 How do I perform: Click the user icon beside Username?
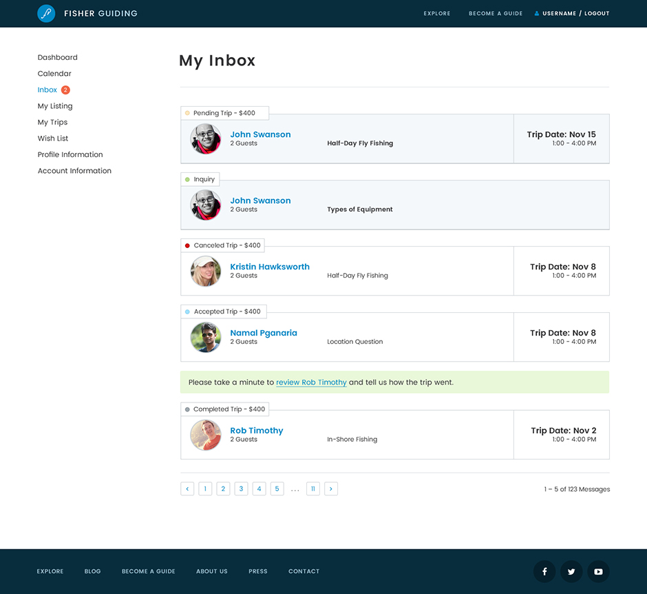coord(537,14)
